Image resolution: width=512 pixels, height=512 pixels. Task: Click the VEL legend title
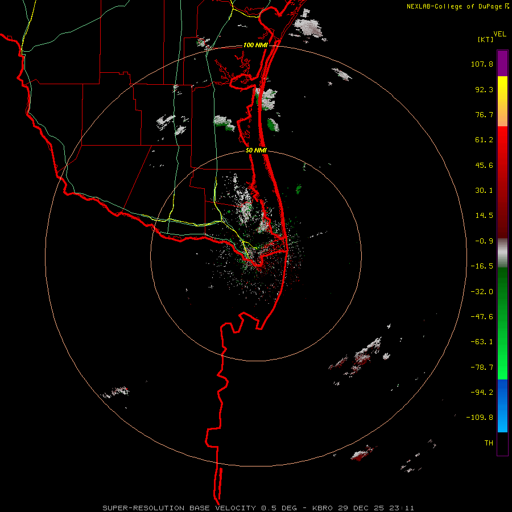point(499,34)
